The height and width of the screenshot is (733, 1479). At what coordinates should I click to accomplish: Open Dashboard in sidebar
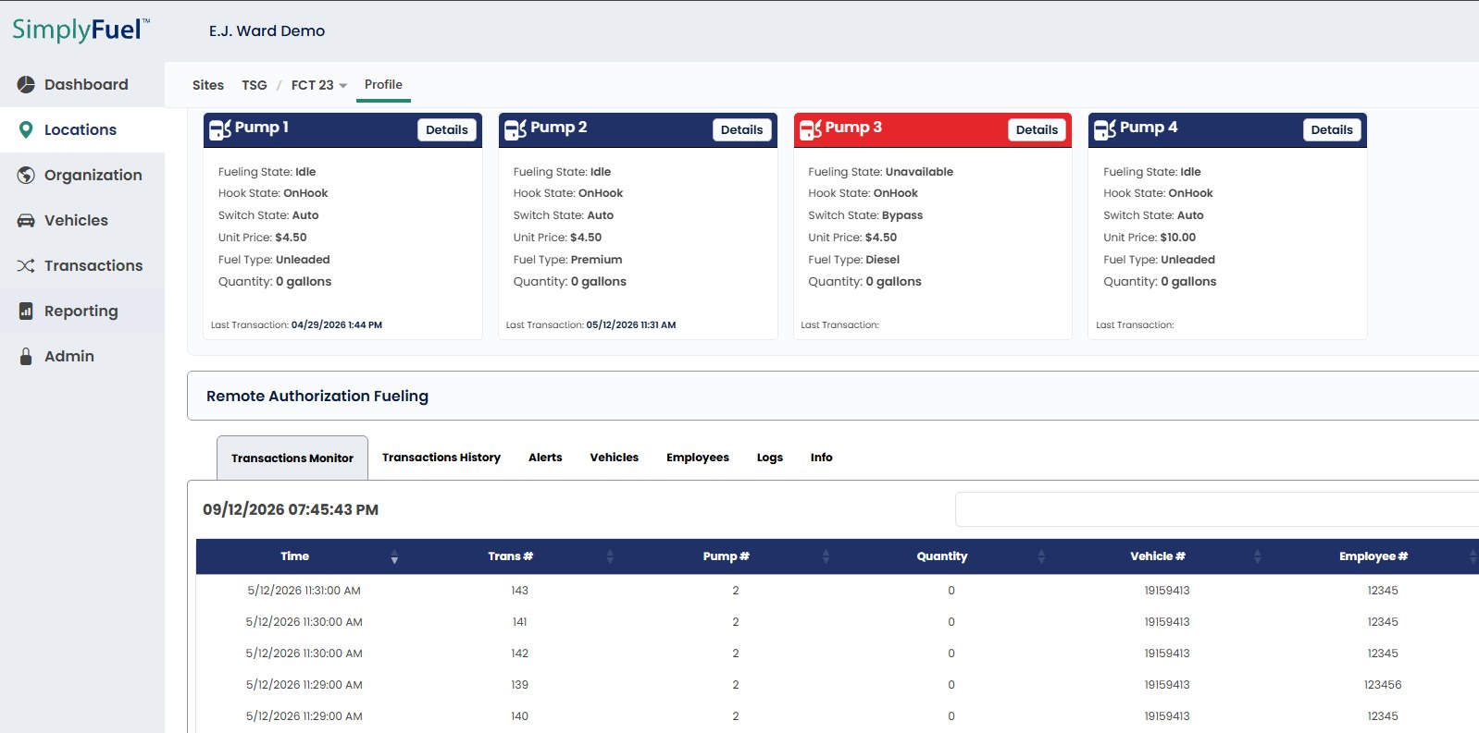tap(82, 84)
